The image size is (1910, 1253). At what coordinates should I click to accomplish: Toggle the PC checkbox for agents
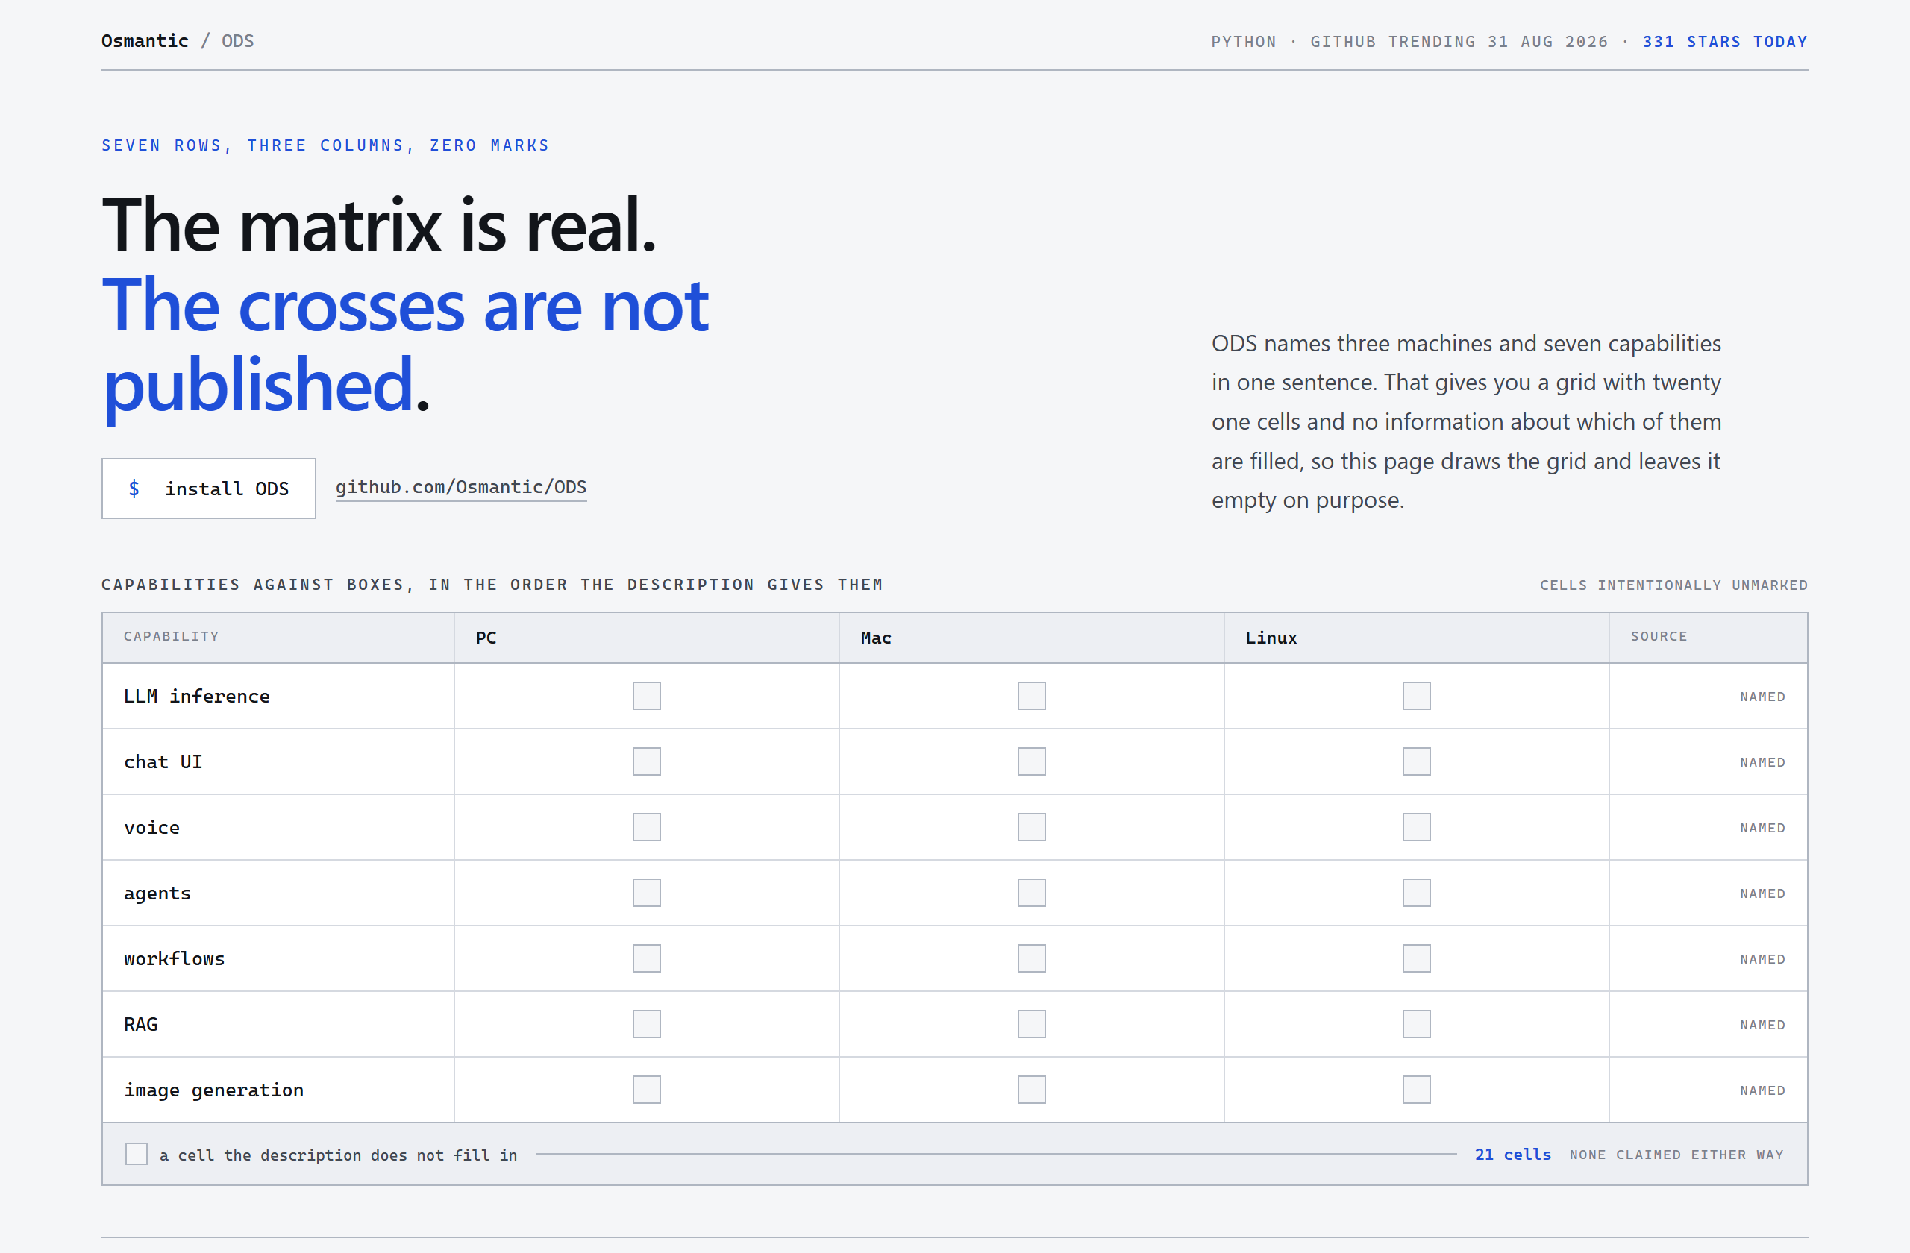(646, 893)
